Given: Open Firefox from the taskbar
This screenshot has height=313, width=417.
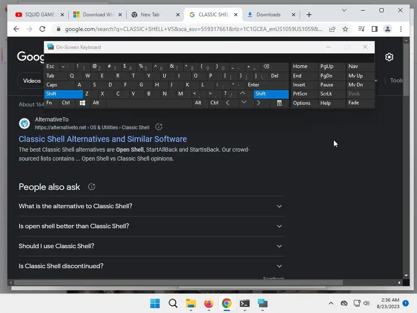Looking at the screenshot, I should (x=209, y=303).
